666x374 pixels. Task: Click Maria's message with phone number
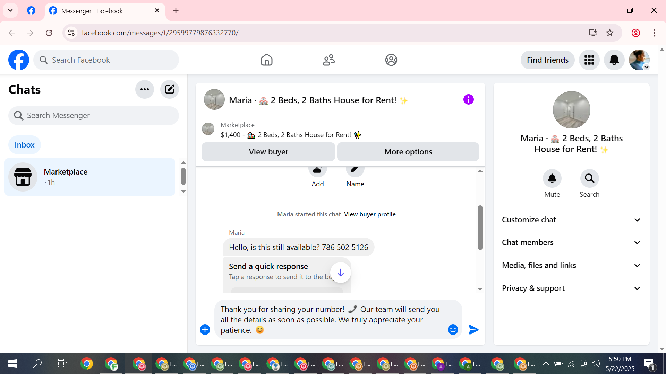click(x=298, y=247)
